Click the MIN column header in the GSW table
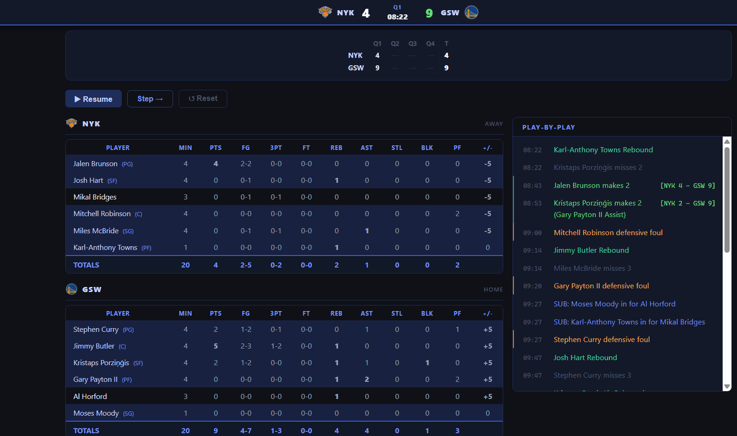The width and height of the screenshot is (737, 436). (x=185, y=313)
